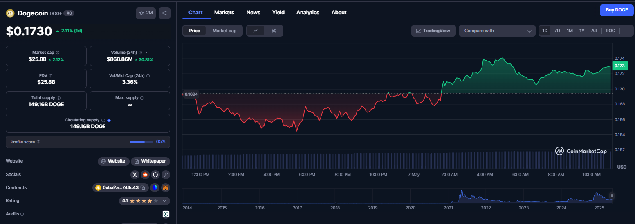The width and height of the screenshot is (635, 224).
Task: Select the candlestick chart style icon
Action: pos(274,31)
